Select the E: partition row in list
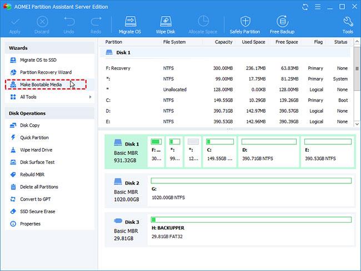361x271 pixels. [x=226, y=122]
